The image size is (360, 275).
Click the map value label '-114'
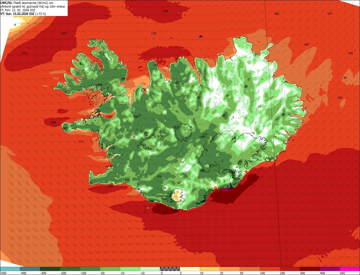(159, 176)
